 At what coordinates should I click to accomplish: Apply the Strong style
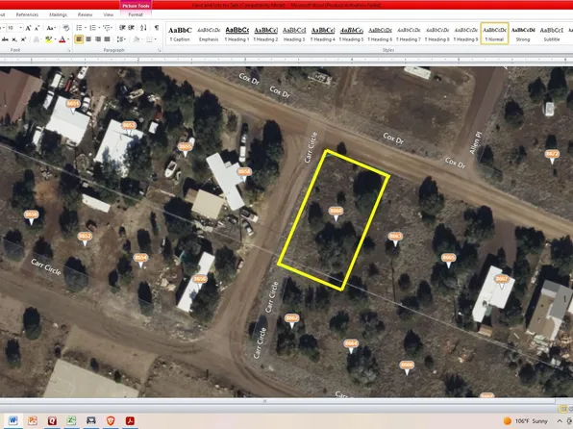tap(523, 34)
